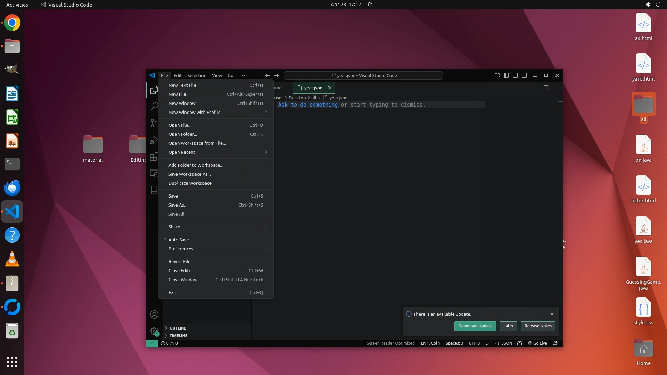The width and height of the screenshot is (667, 375).
Task: Open the Extensions view icon
Action: (x=154, y=157)
